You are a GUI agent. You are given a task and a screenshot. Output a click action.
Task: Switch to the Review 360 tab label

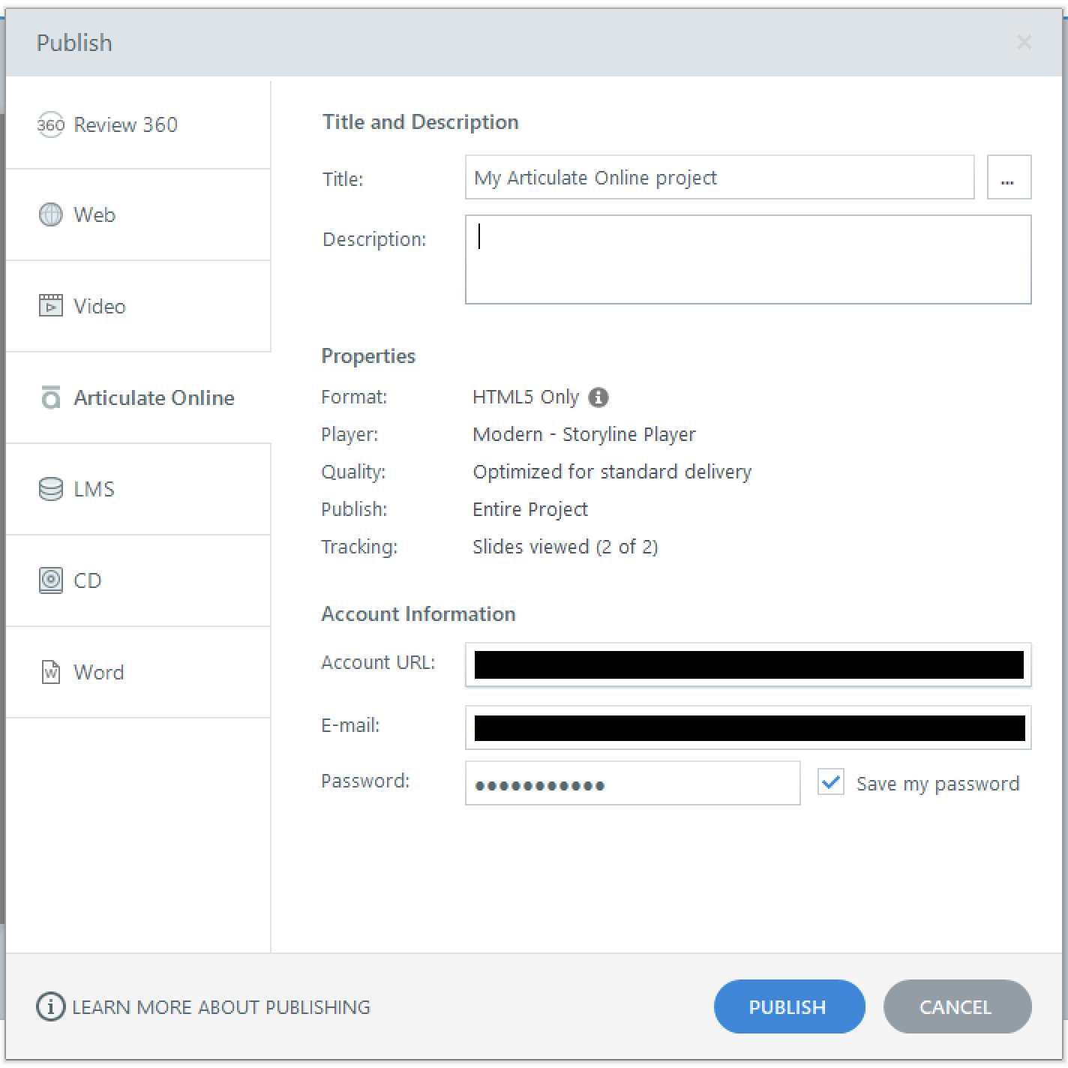pyautogui.click(x=125, y=124)
